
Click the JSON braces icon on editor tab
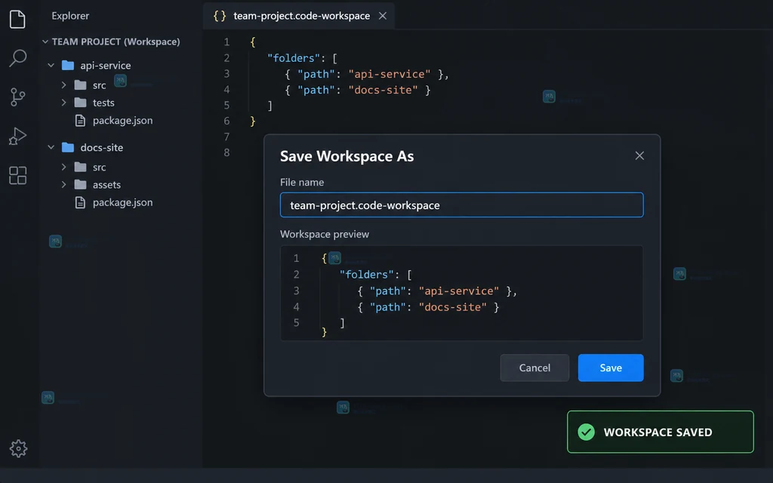point(220,16)
